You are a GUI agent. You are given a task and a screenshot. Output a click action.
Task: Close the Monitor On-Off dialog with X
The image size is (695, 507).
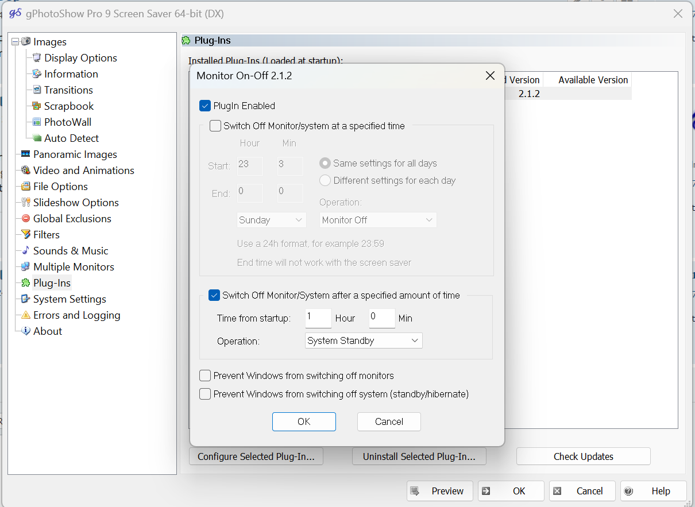click(490, 76)
